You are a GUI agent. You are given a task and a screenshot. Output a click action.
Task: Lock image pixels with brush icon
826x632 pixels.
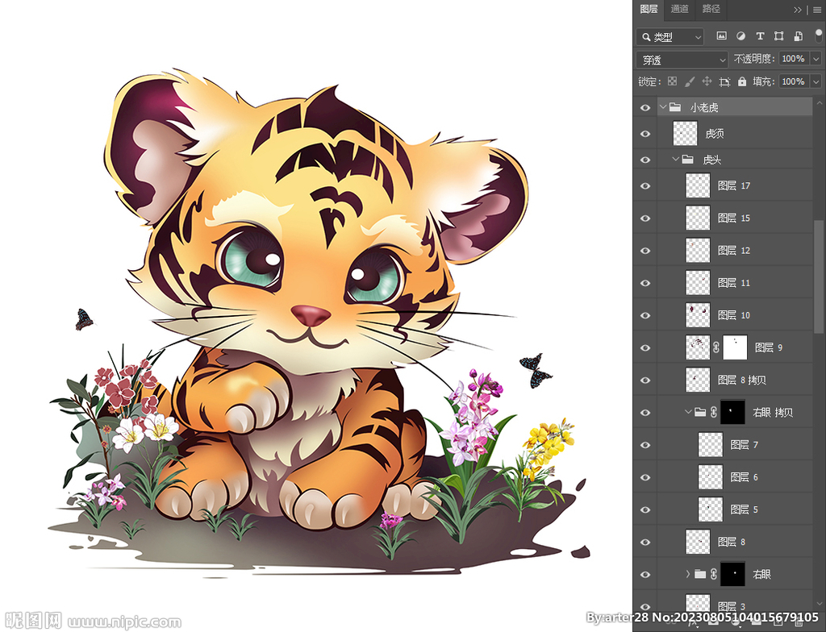(x=690, y=81)
